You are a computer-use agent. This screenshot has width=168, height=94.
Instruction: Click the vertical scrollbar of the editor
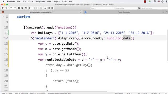[x=167, y=45]
